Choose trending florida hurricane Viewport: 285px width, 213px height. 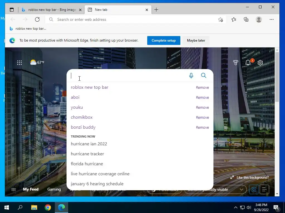coord(87,164)
